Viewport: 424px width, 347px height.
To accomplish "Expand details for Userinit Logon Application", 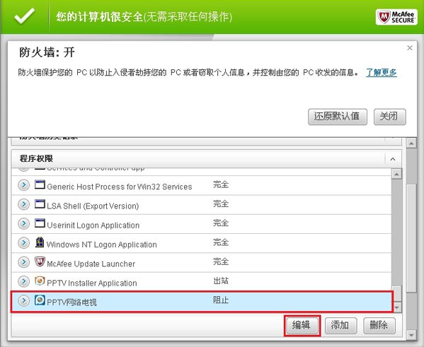I will [x=24, y=223].
